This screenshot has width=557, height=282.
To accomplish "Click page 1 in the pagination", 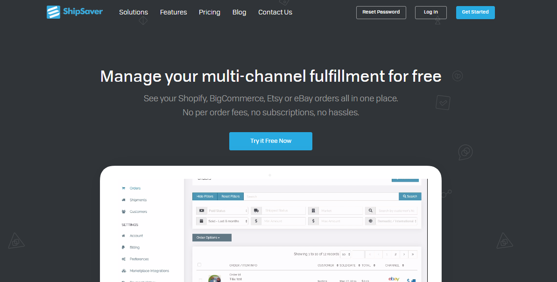I will point(387,254).
